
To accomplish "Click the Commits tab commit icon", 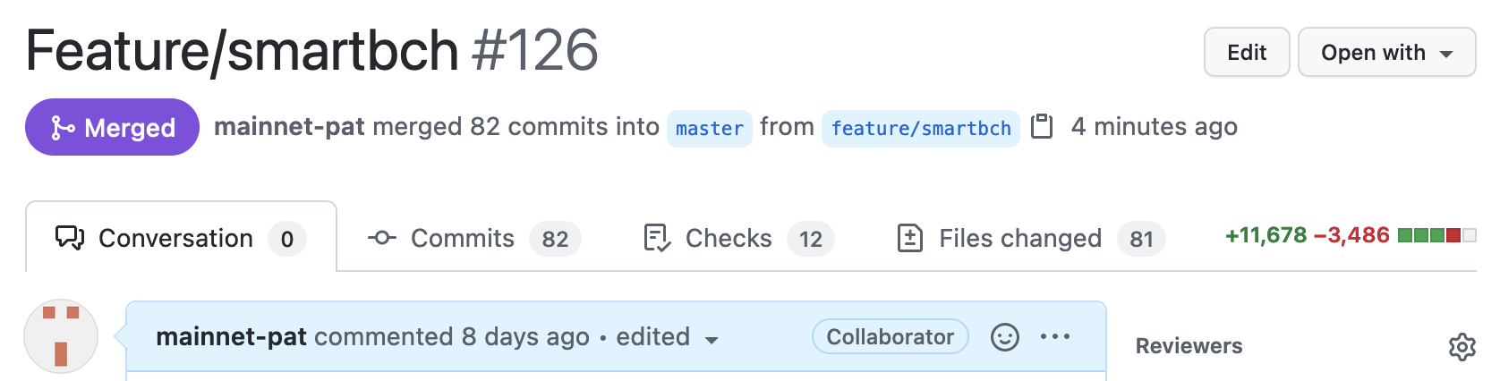I will pos(382,238).
